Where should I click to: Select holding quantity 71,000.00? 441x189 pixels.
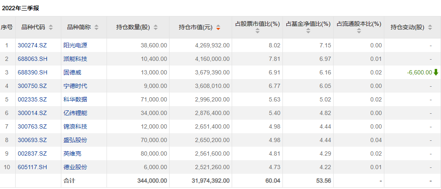tap(154, 99)
